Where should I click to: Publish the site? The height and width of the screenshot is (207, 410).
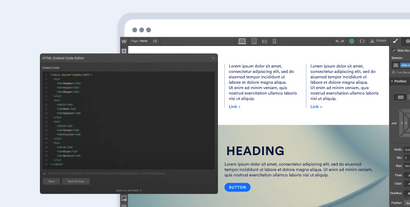378,41
